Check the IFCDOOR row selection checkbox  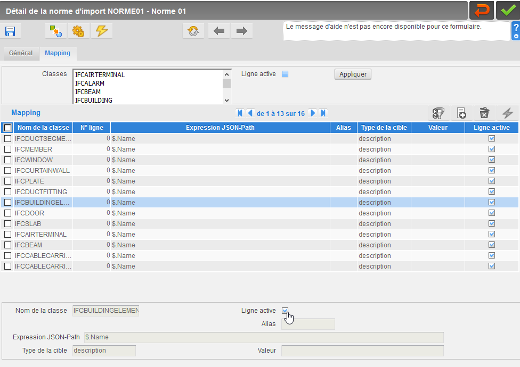(7, 213)
